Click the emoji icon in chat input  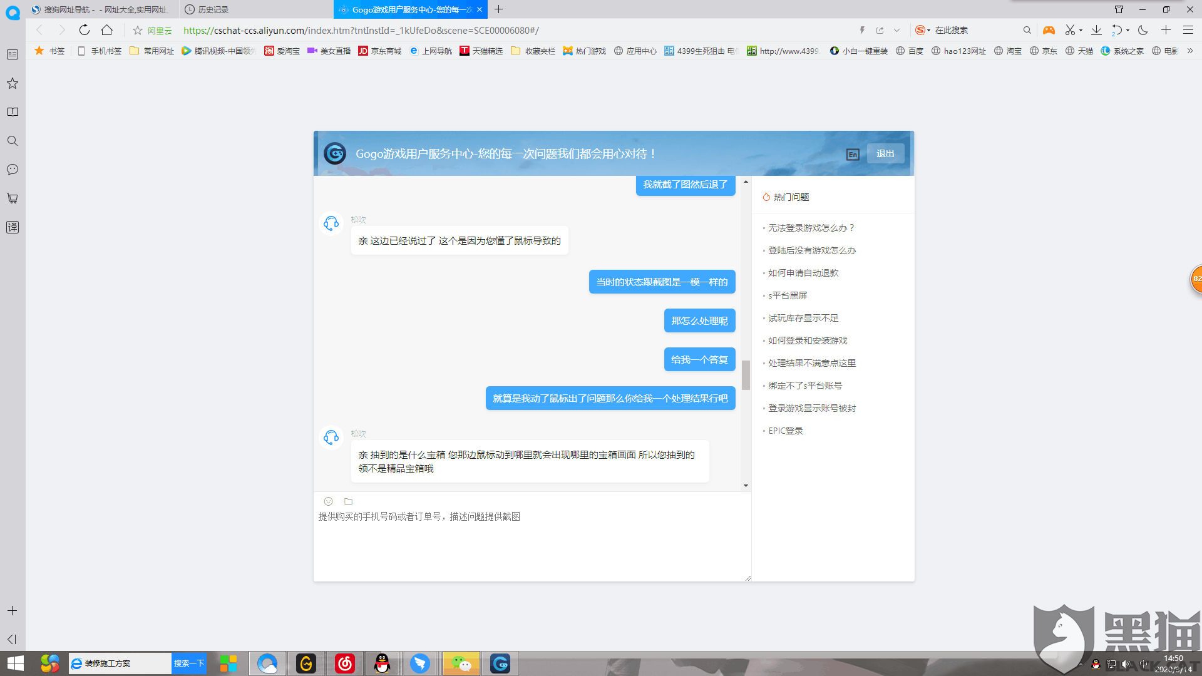coord(328,501)
